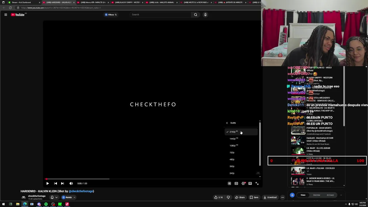Switch to INTENTO DE ARRESTO tab
The image size is (368, 207).
(x=230, y=2)
